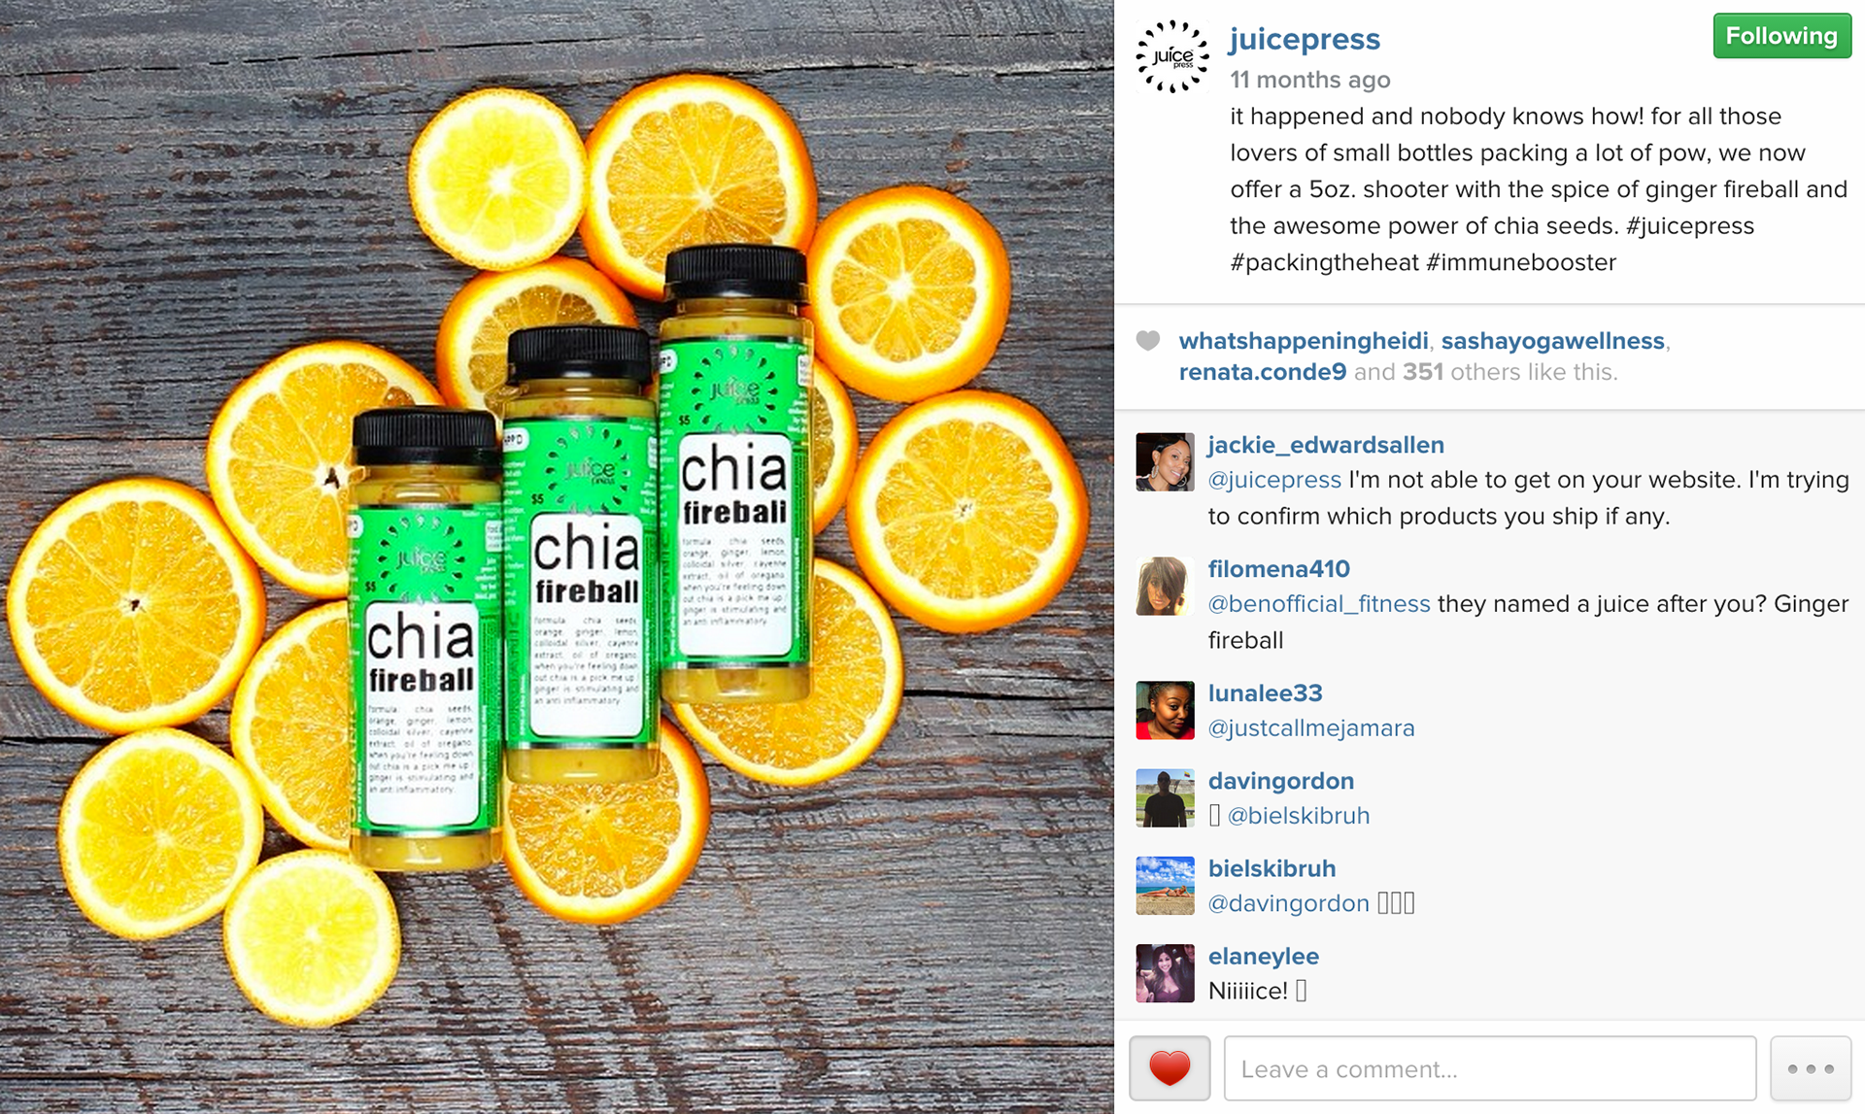This screenshot has width=1865, height=1114.
Task: Open bielskibruh's beach avatar
Action: [x=1165, y=885]
